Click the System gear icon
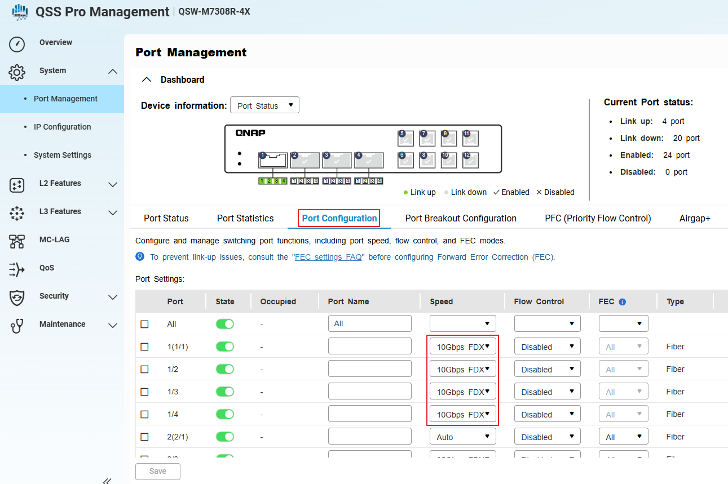 (17, 72)
